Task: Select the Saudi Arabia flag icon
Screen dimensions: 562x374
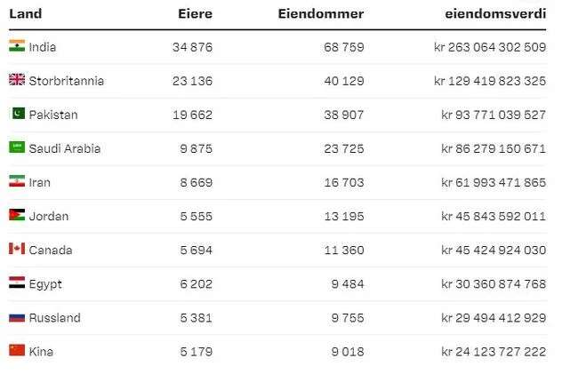Action: [17, 147]
